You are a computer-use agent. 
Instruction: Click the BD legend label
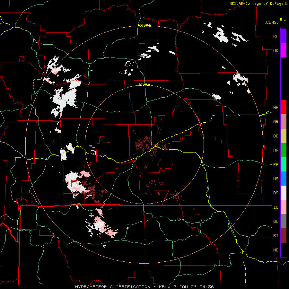pyautogui.click(x=276, y=136)
